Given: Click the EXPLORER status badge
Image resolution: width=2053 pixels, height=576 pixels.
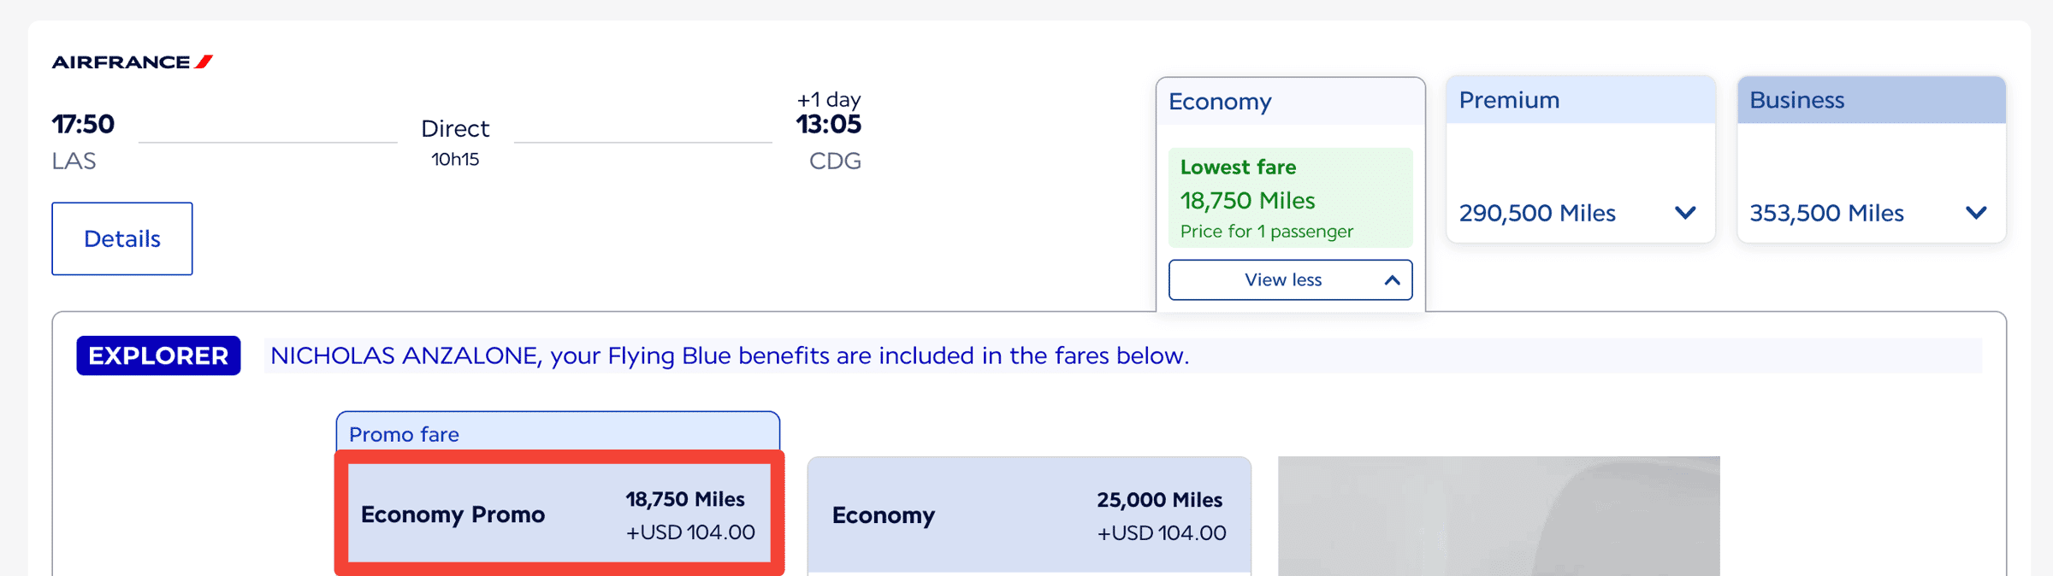Looking at the screenshot, I should [158, 356].
